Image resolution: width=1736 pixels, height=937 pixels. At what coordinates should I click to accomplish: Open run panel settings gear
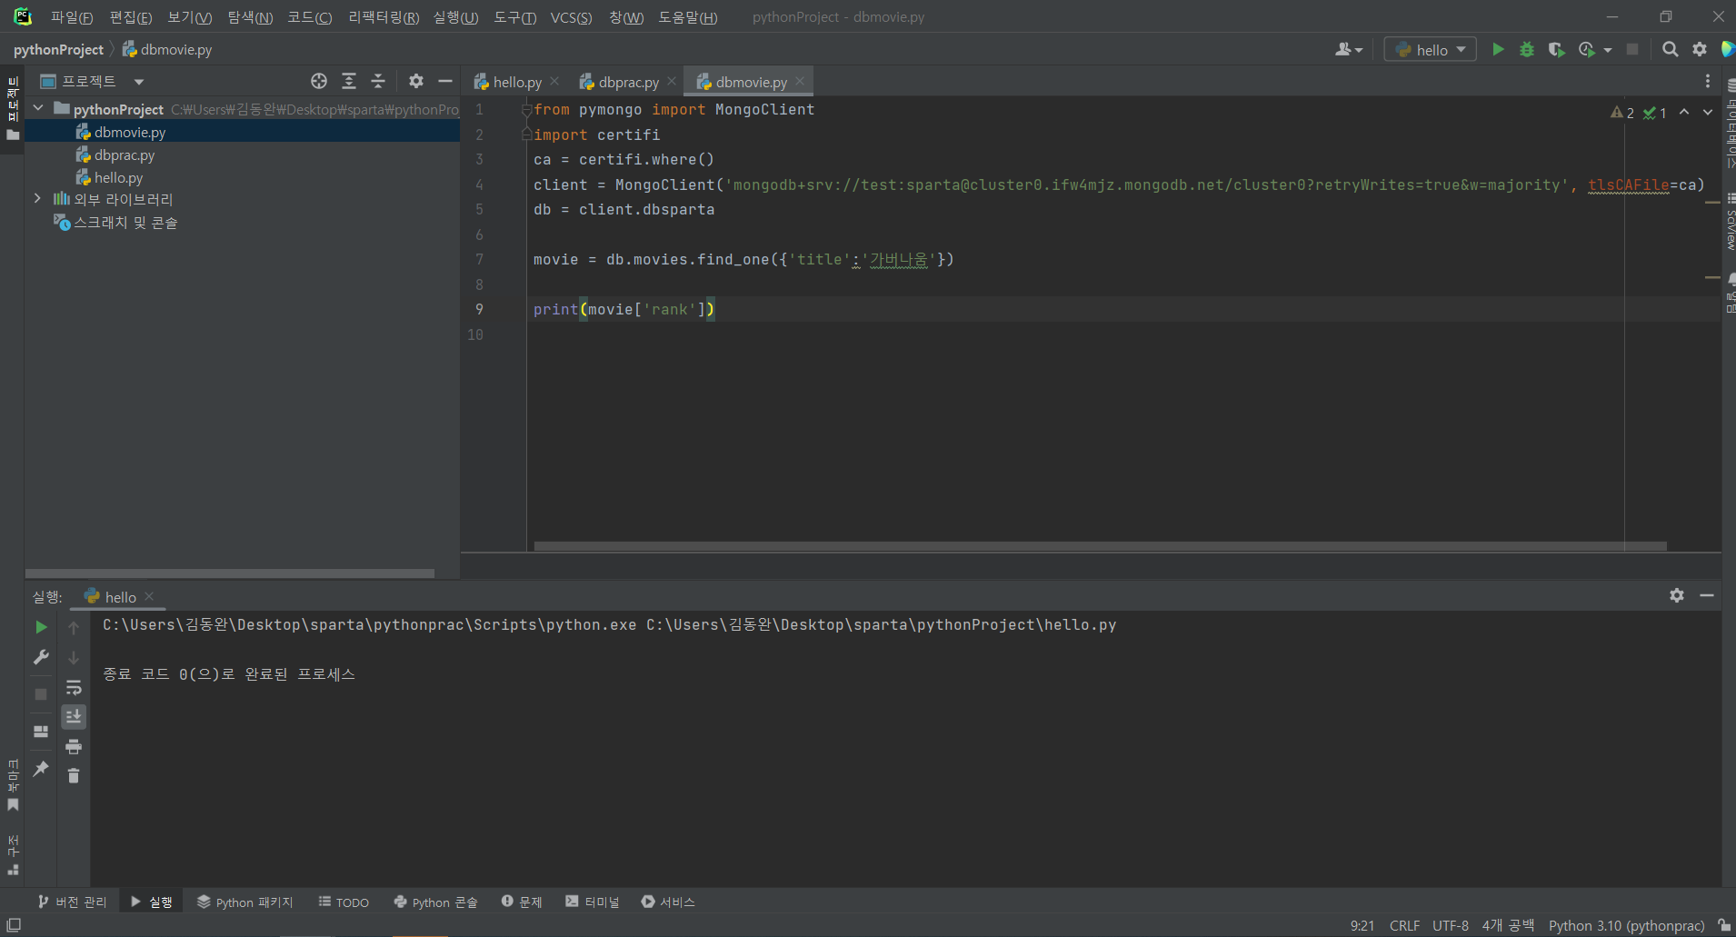[1677, 595]
